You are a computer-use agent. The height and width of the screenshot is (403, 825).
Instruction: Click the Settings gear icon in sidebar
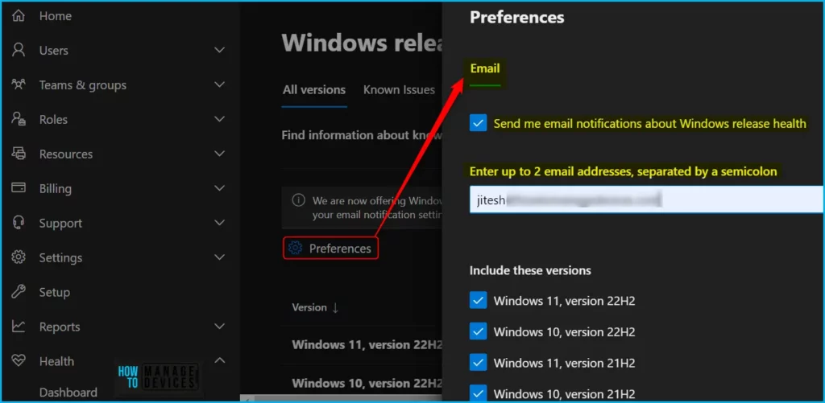point(19,257)
